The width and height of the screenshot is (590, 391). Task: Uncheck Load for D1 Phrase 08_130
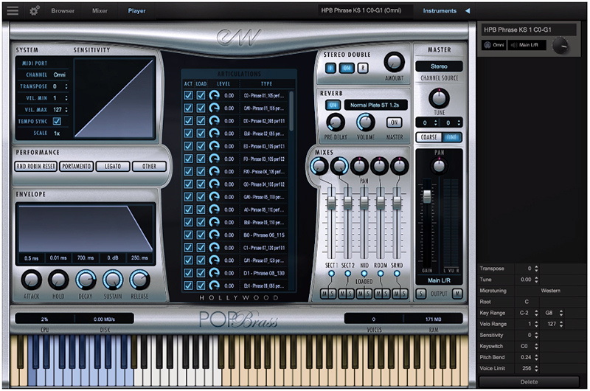(x=201, y=273)
